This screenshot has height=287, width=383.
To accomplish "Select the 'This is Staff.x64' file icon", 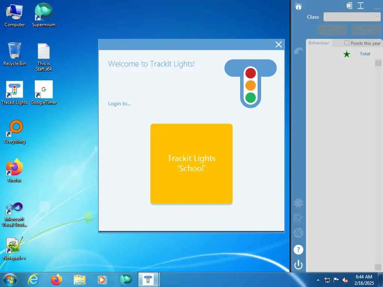I will tap(44, 57).
